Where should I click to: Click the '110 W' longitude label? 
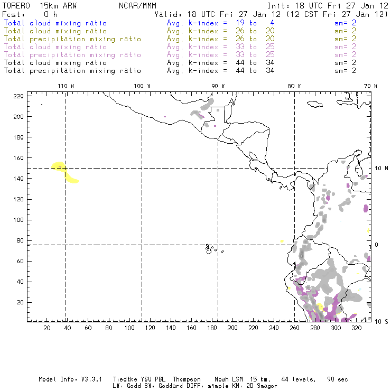click(x=66, y=86)
